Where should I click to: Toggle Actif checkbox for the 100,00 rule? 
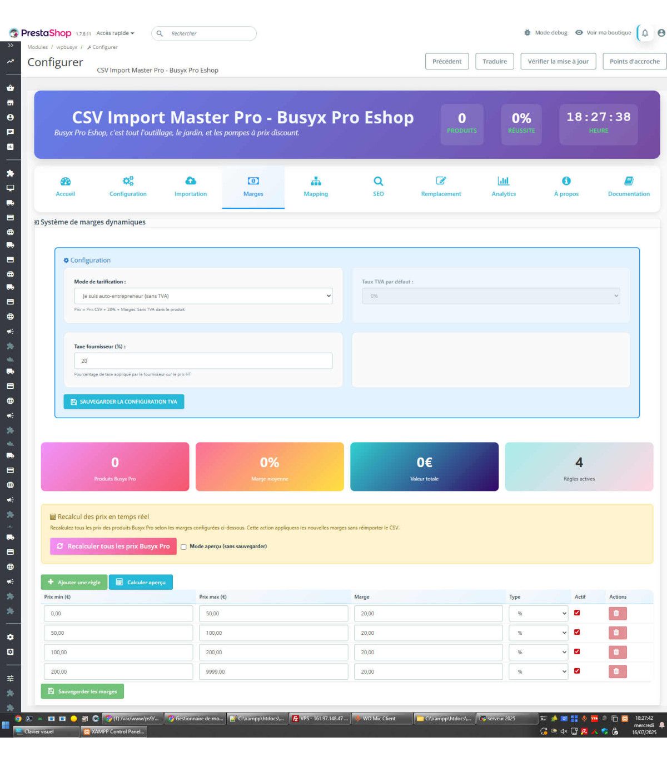point(577,651)
